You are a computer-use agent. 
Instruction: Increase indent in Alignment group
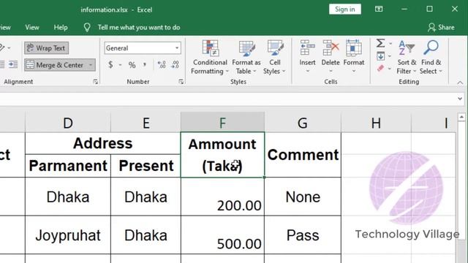(x=13, y=64)
